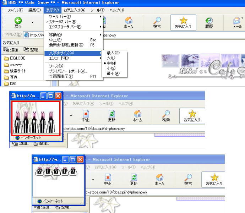Open the snow-y favorites folder
Screen dimensions: 245x213
pyautogui.click(x=15, y=65)
